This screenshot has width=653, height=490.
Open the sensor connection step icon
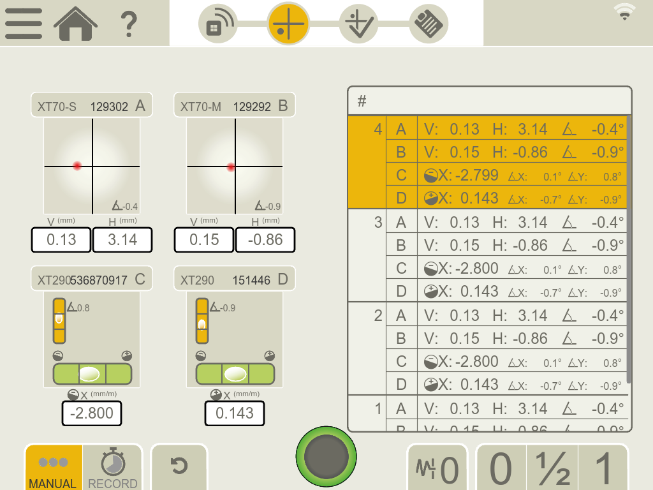(x=217, y=24)
